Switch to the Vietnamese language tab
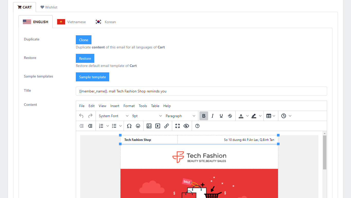The height and width of the screenshot is (198, 351). pos(72,22)
